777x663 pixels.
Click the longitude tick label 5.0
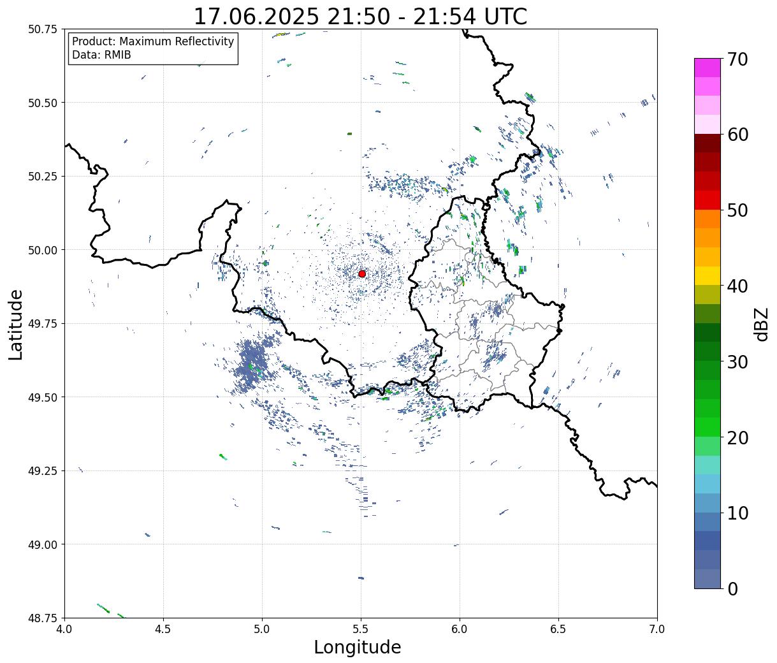(262, 629)
